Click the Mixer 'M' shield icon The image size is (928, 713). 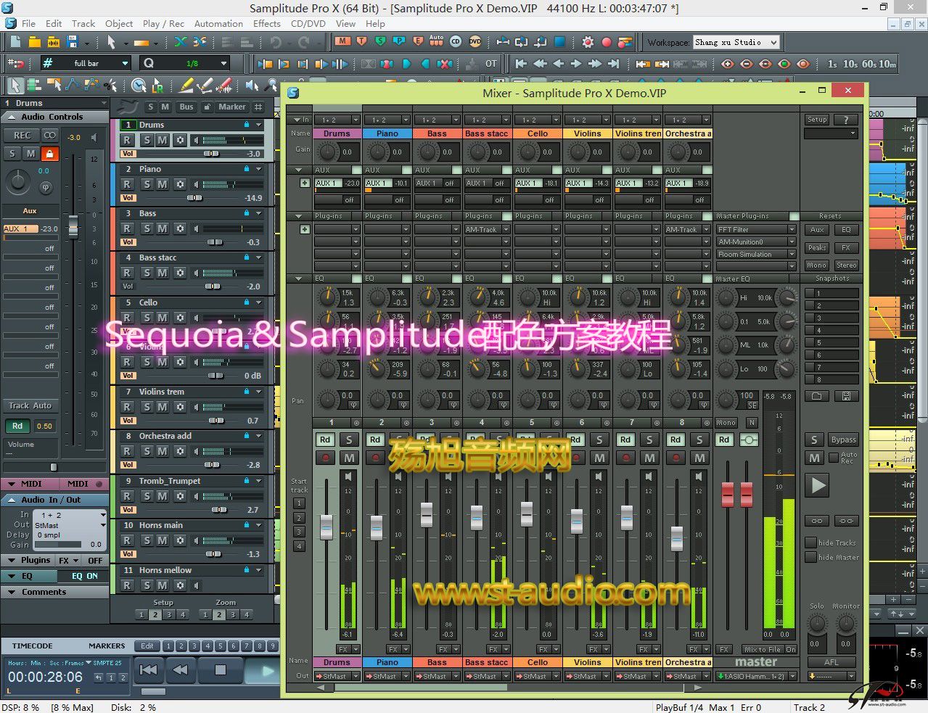click(342, 41)
